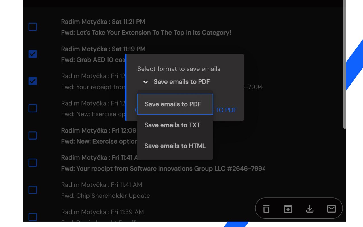Viewport: 363px width, 227px height.
Task: Choose "Save emails to TXT" option
Action: [x=172, y=125]
